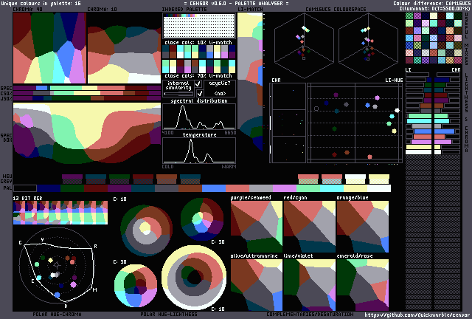Viewport: 472px width, 319px height.
Task: Pick the dark green PAL swatch
Action: point(72,188)
